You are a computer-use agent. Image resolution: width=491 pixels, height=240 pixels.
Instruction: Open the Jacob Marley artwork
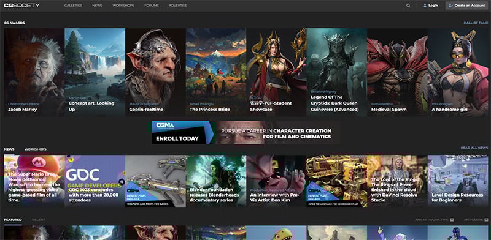(x=34, y=72)
